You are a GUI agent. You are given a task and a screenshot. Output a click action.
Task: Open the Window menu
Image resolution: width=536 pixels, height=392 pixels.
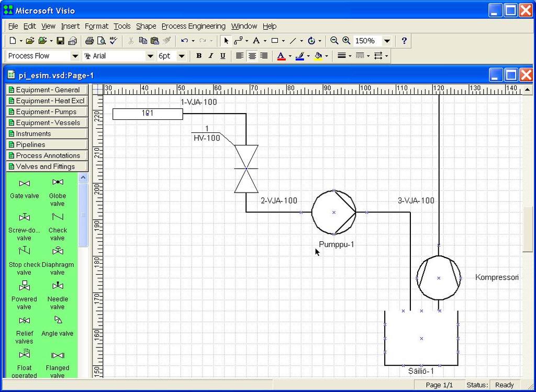click(244, 26)
